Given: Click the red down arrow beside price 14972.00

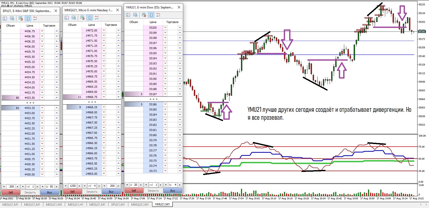Looking at the screenshot, I should pyautogui.click(x=104, y=30).
